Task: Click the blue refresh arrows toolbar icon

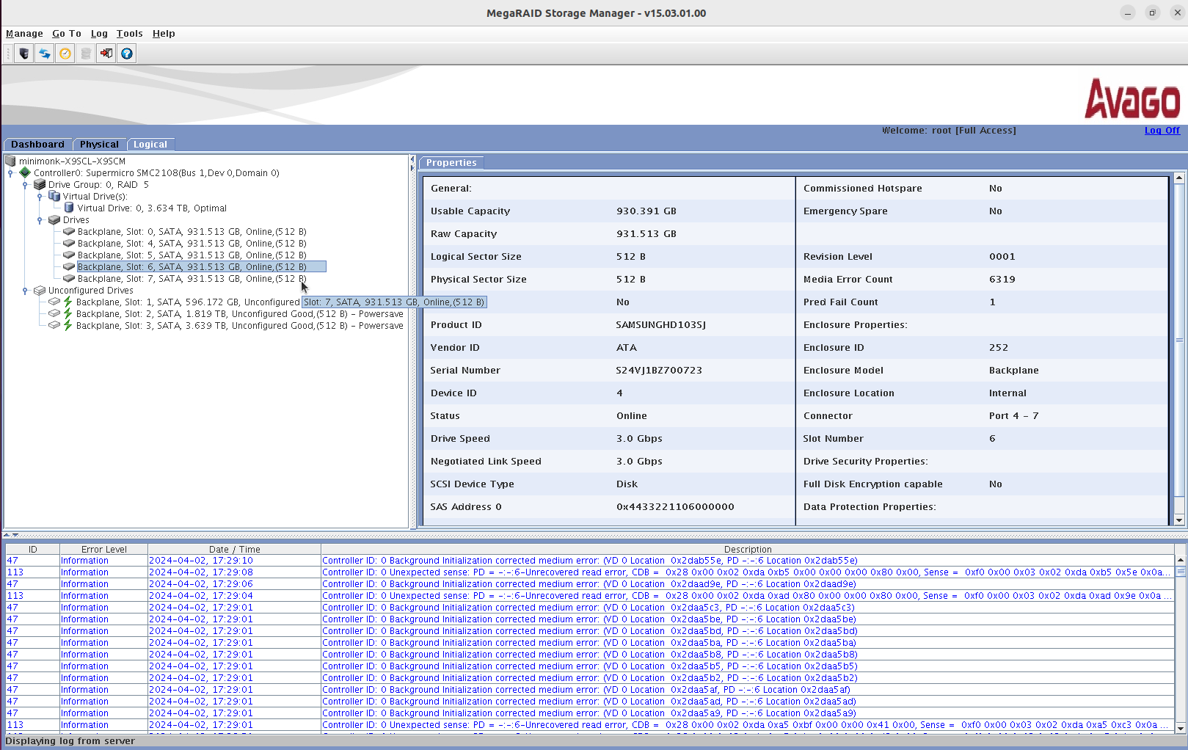Action: (x=45, y=54)
